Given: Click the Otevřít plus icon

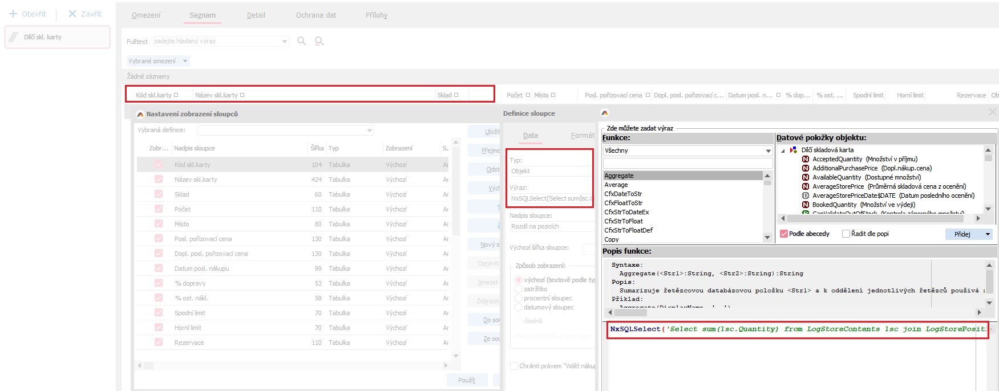Looking at the screenshot, I should (13, 14).
